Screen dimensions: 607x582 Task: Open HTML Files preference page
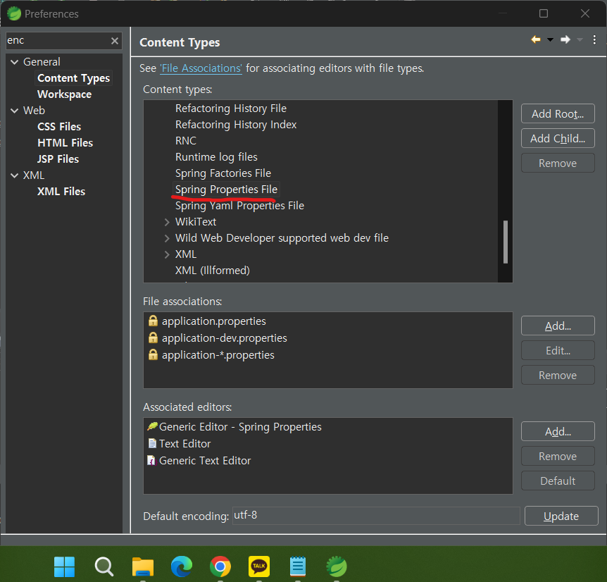65,143
